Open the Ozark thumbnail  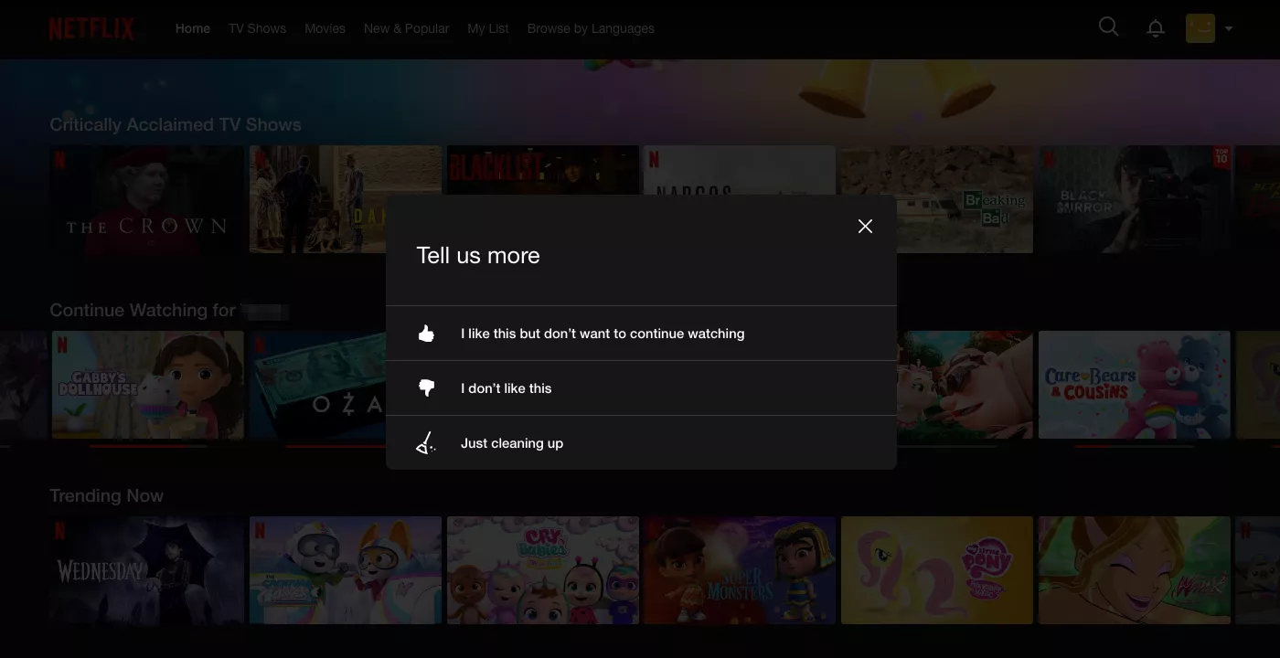coord(317,385)
